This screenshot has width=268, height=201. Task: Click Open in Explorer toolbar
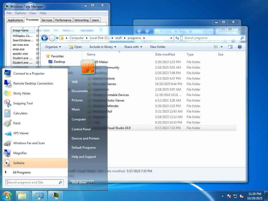[x=75, y=47]
